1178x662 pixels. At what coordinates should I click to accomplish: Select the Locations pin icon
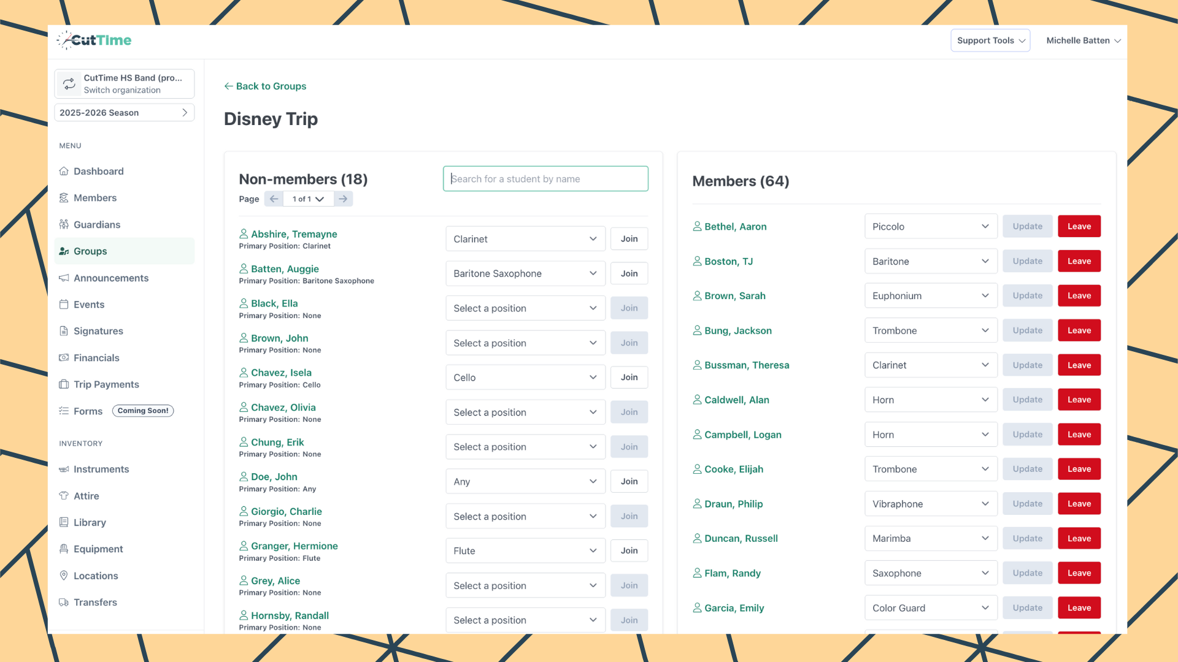pos(64,576)
